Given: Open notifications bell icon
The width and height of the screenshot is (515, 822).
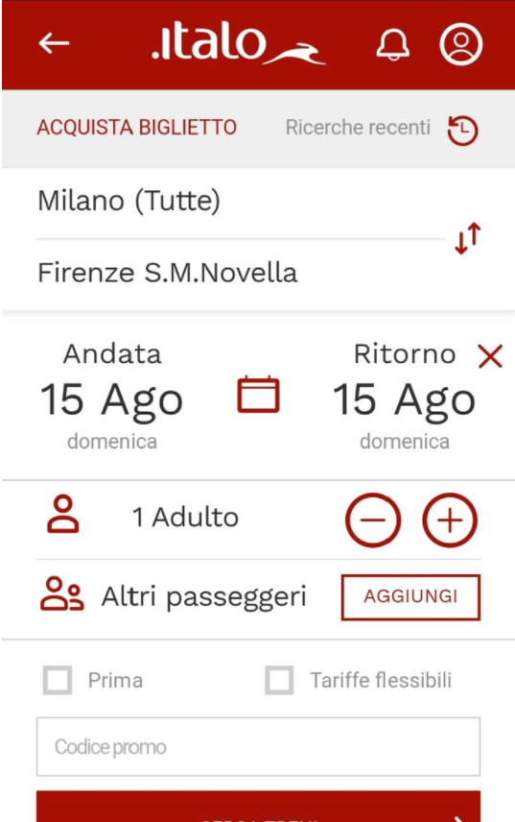Looking at the screenshot, I should [392, 44].
